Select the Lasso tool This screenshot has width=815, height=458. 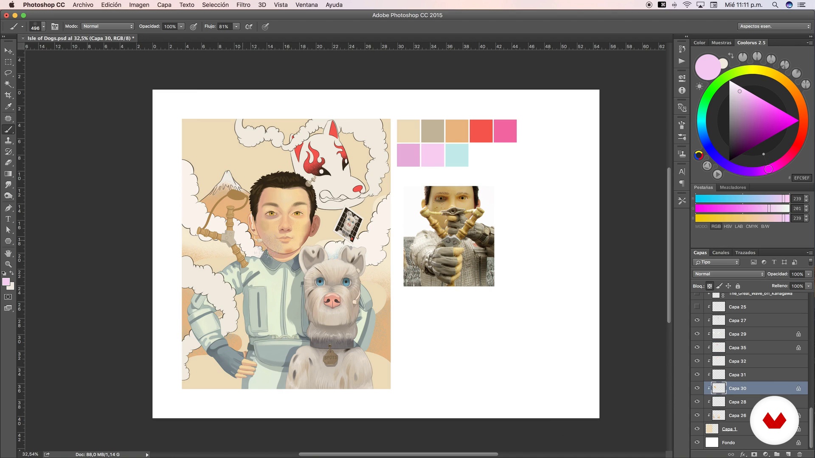(8, 73)
